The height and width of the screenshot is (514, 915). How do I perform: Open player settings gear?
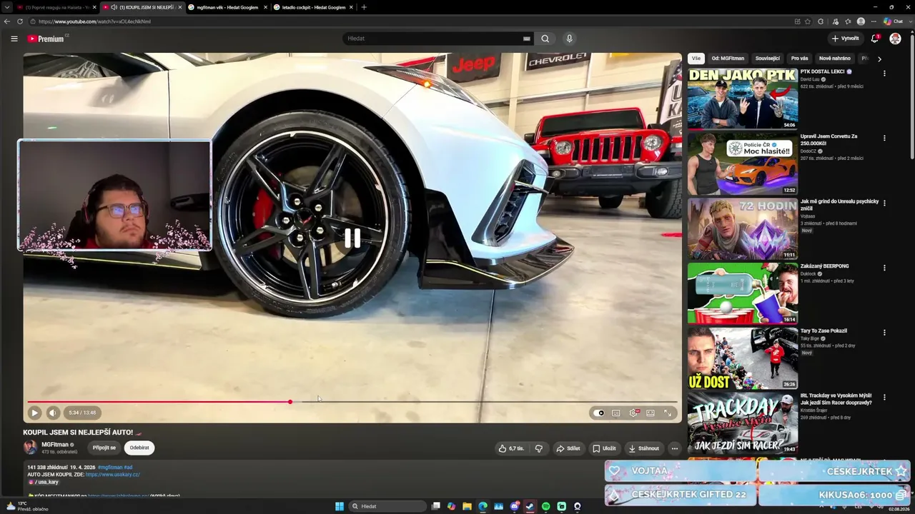click(633, 413)
